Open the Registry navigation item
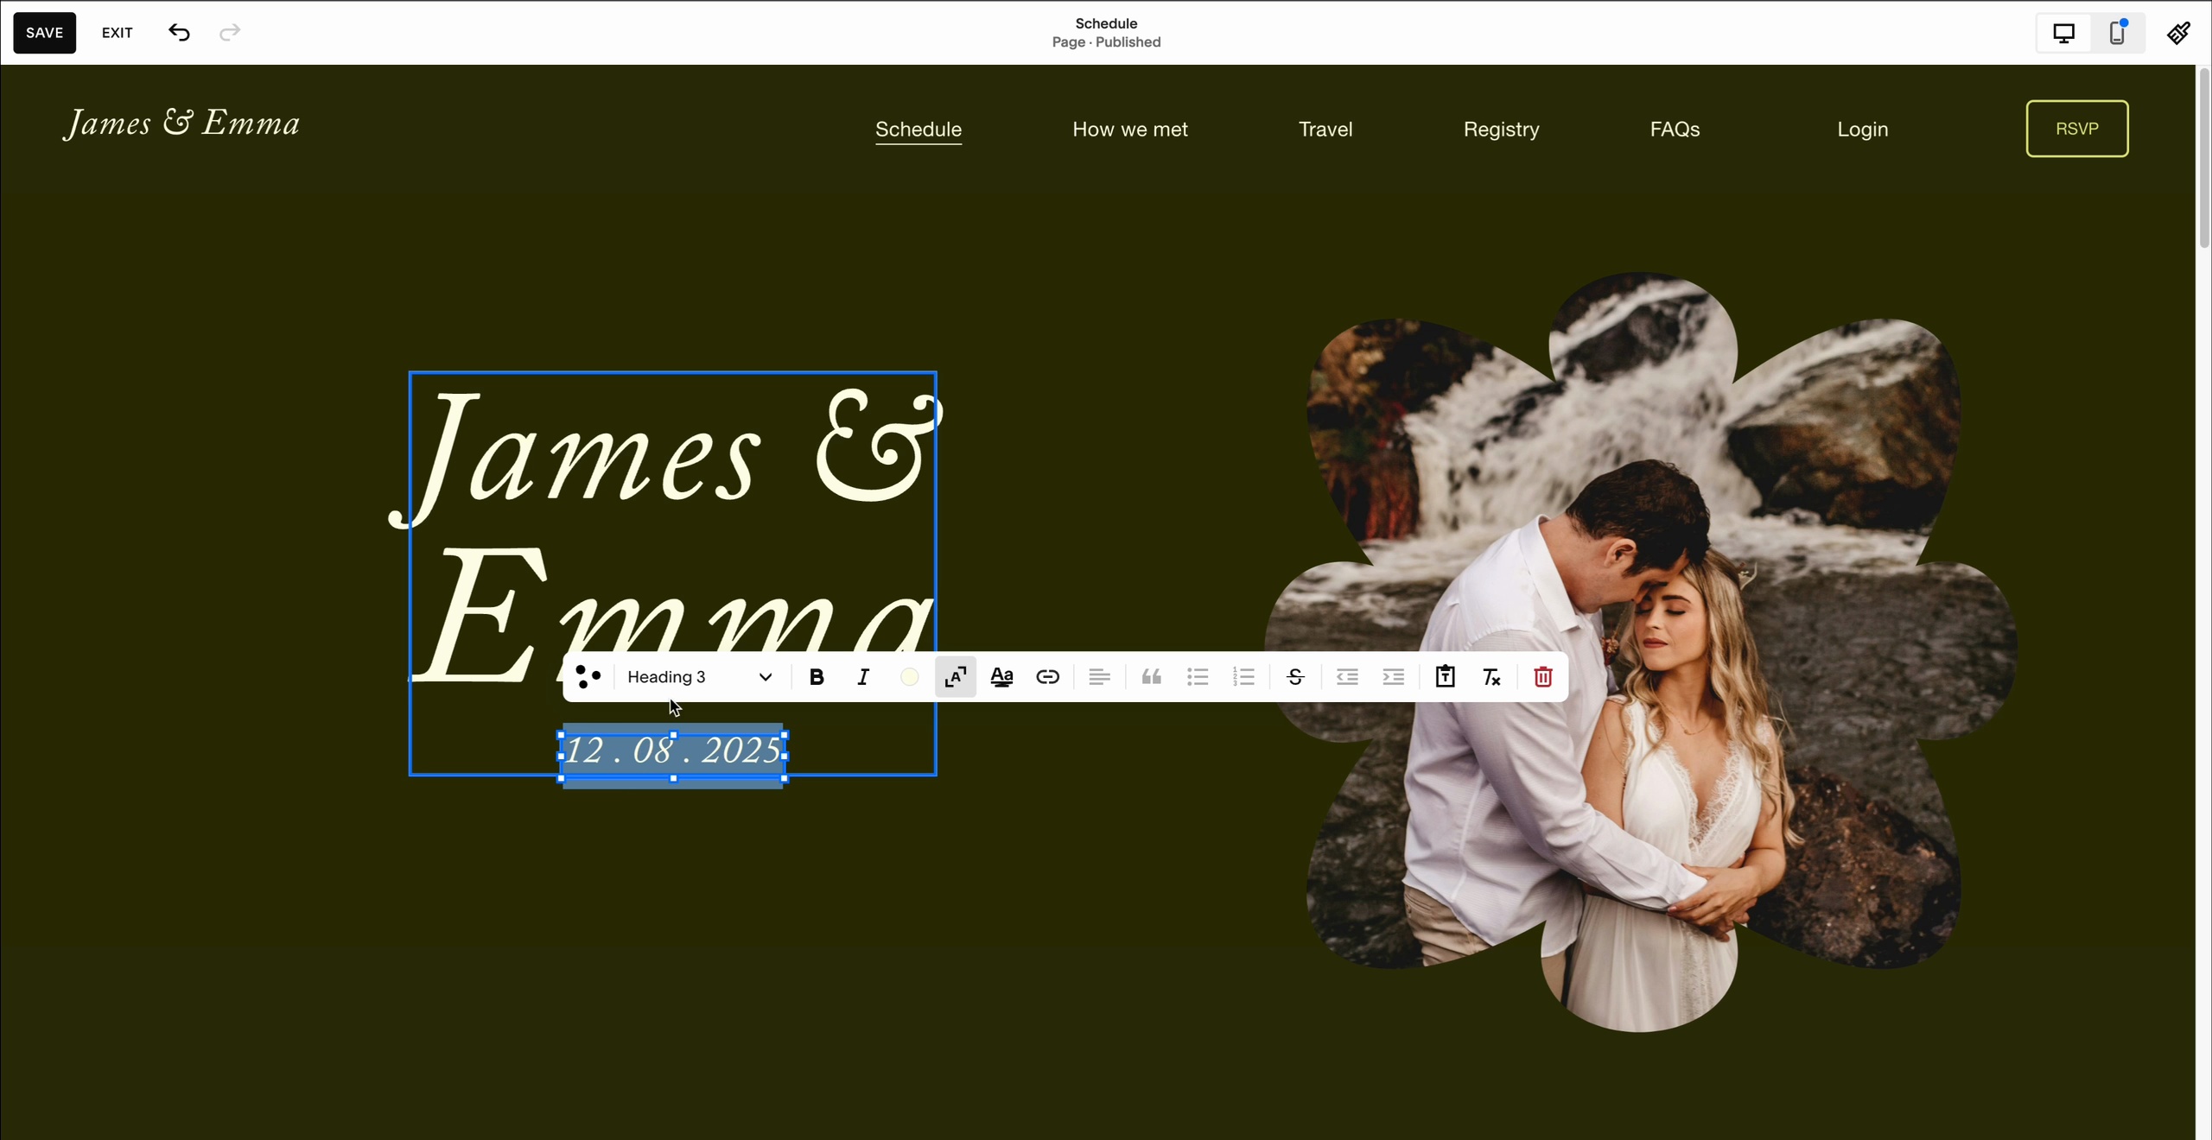The width and height of the screenshot is (2212, 1140). point(1501,130)
